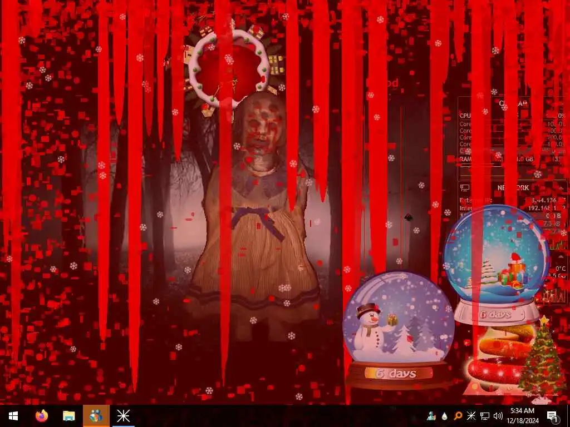
Task: Click the wreath clock widget
Action: pos(229,69)
